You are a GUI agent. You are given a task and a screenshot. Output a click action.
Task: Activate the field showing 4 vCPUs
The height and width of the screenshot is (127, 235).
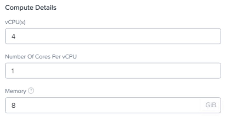113,36
